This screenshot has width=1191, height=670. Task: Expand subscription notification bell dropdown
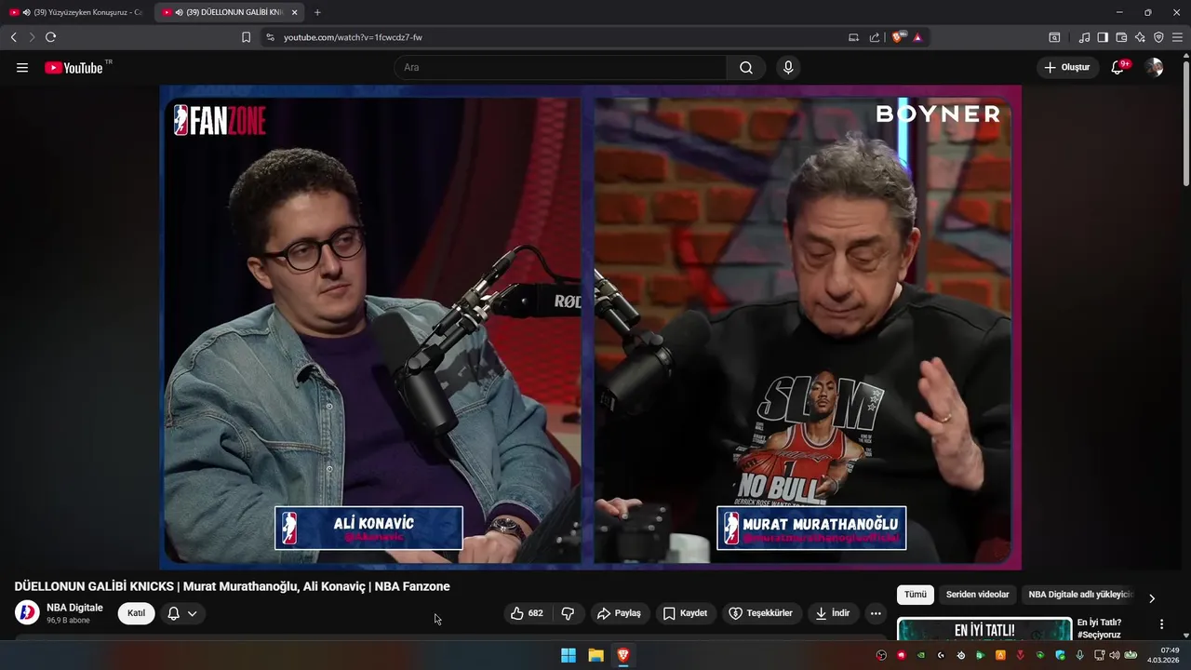pos(182,613)
